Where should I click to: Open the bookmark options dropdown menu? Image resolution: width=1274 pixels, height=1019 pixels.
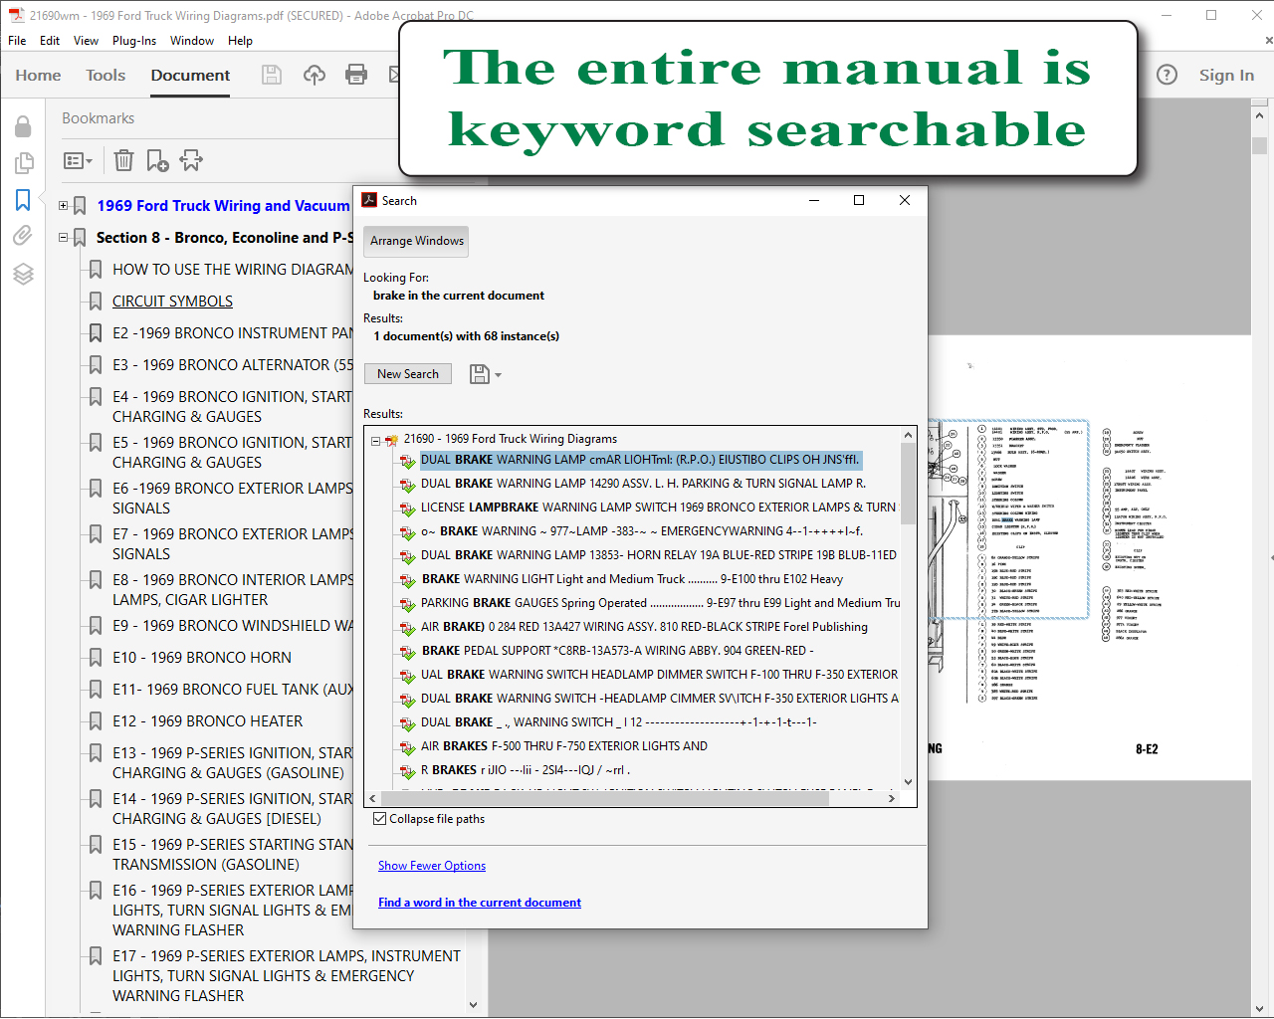click(78, 160)
